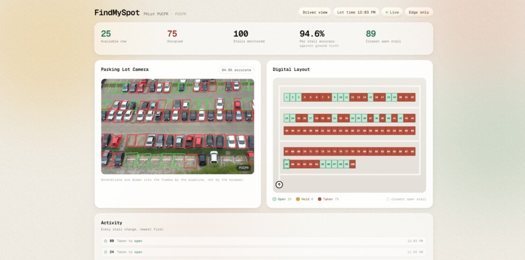Click the 89 Closest open stall stat
The width and height of the screenshot is (525, 260).
[383, 36]
